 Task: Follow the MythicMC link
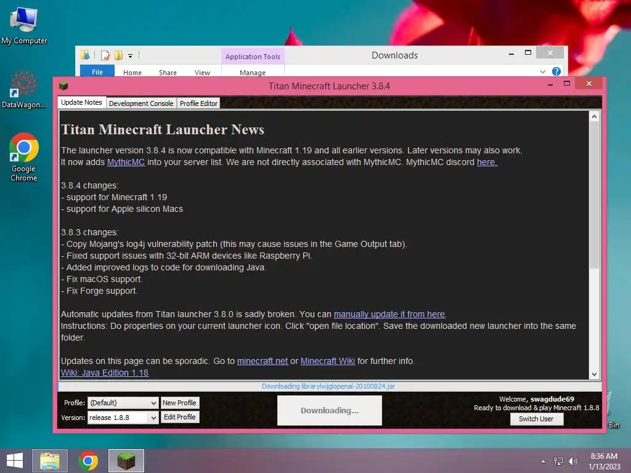[126, 162]
